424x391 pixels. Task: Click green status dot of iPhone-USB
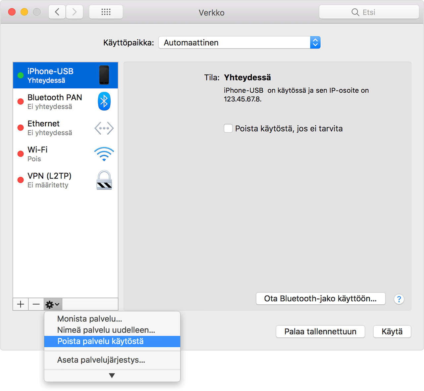21,75
